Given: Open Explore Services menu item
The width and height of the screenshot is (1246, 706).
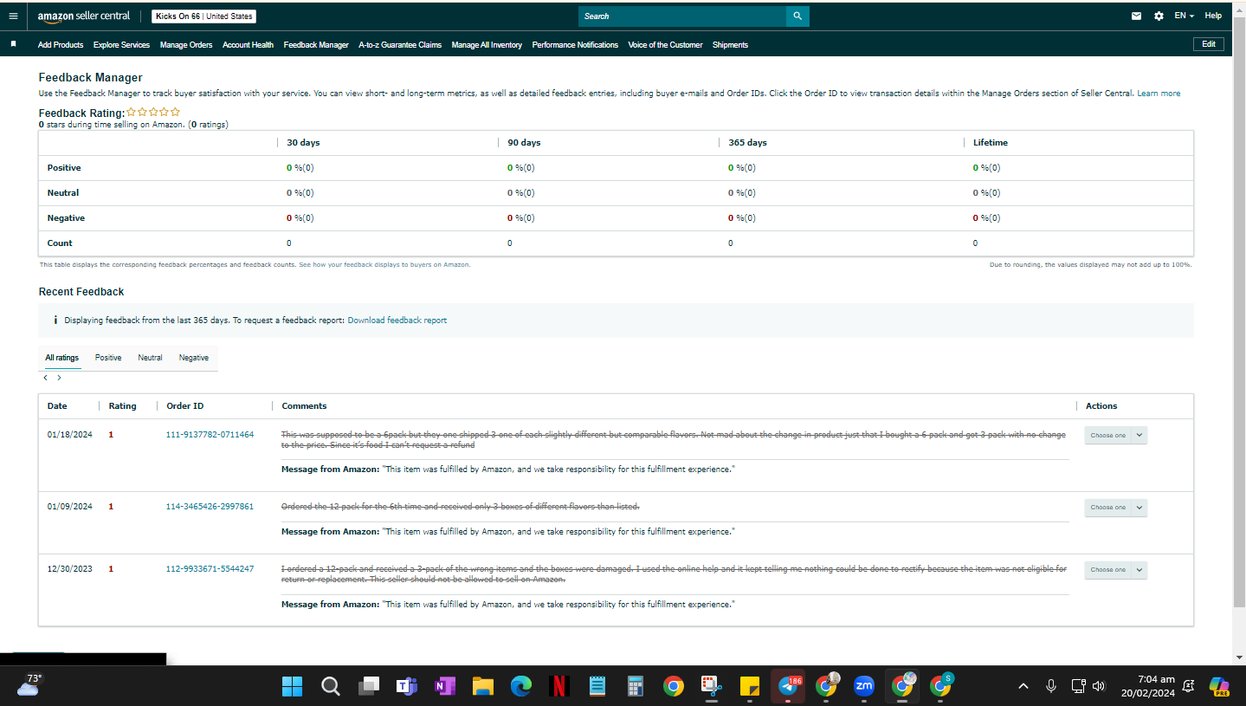Looking at the screenshot, I should (x=121, y=45).
